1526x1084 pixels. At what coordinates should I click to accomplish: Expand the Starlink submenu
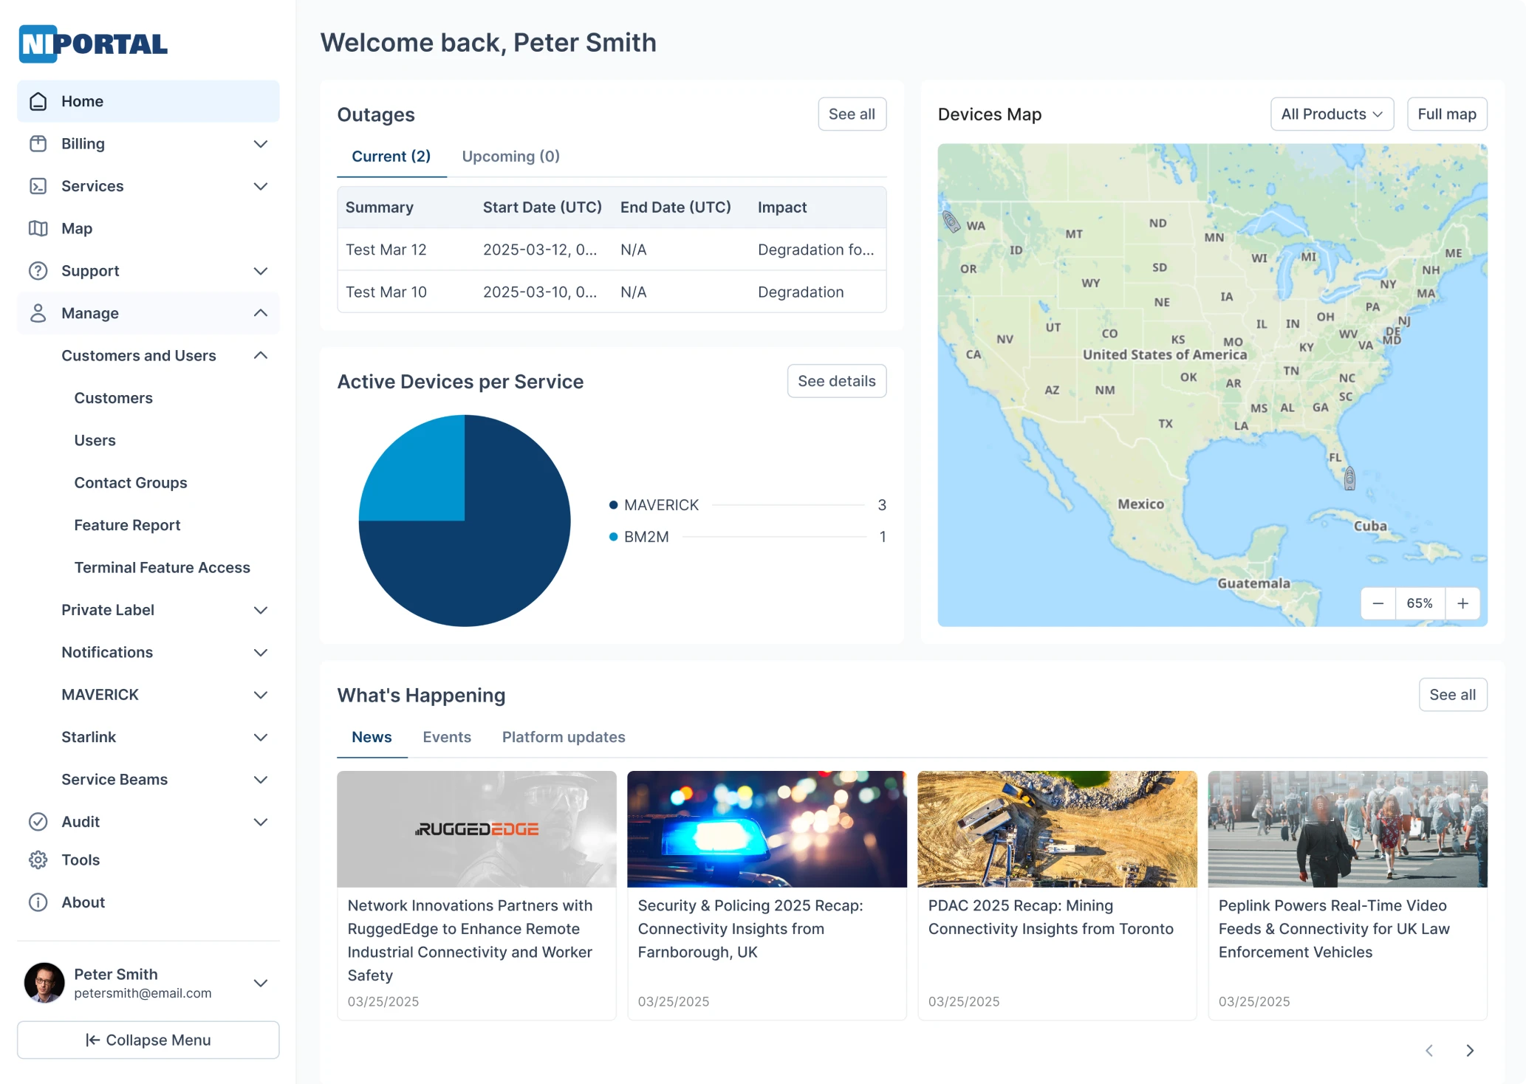tap(260, 737)
